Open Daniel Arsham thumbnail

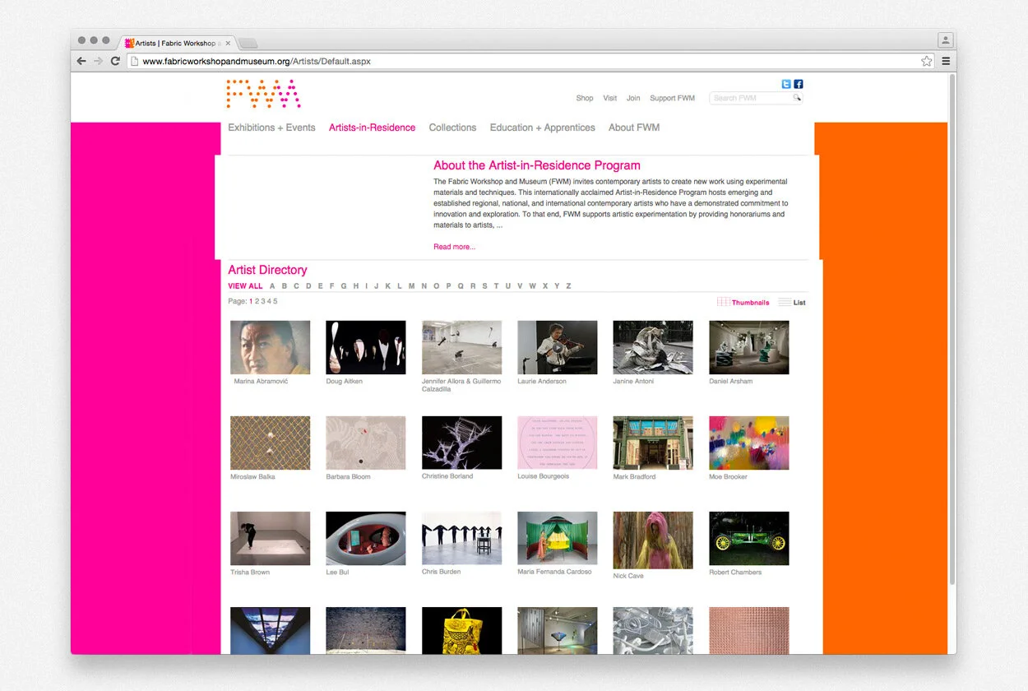tap(749, 347)
